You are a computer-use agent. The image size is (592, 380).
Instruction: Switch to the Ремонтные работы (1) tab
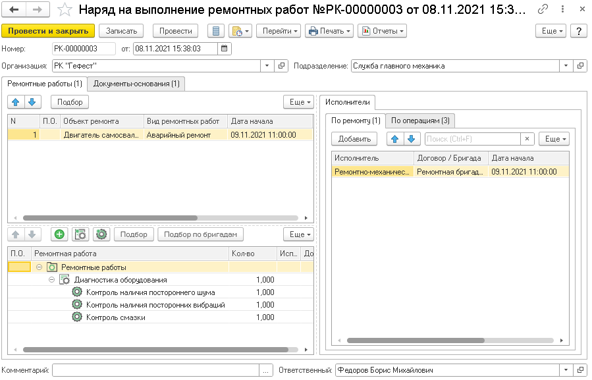click(x=45, y=84)
